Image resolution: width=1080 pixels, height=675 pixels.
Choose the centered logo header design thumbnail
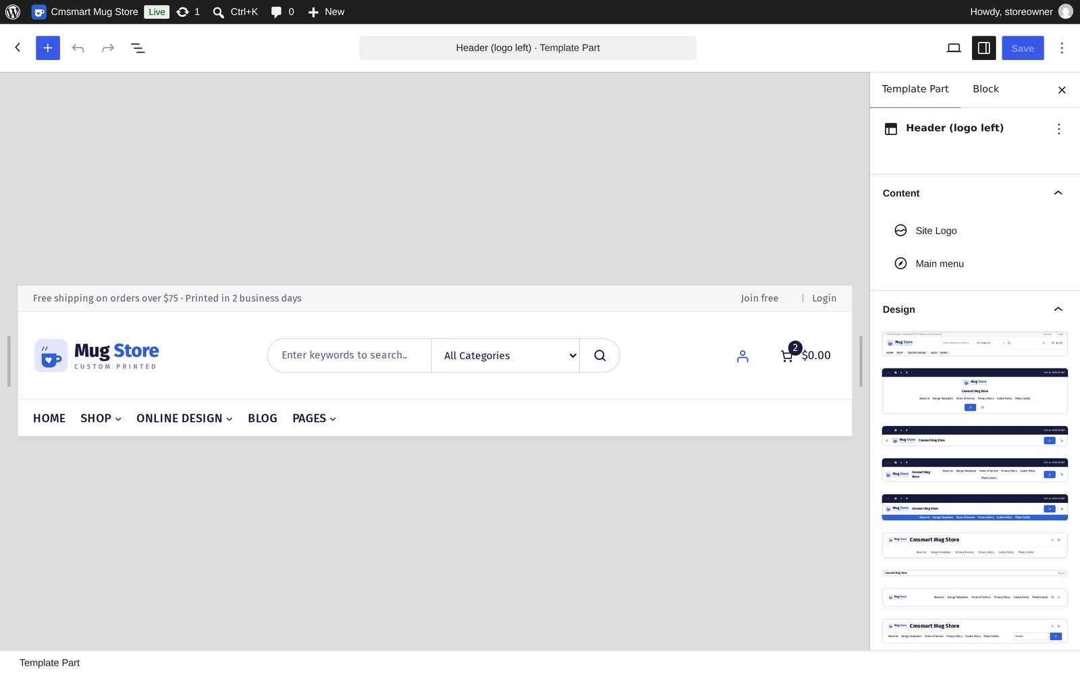click(x=975, y=391)
